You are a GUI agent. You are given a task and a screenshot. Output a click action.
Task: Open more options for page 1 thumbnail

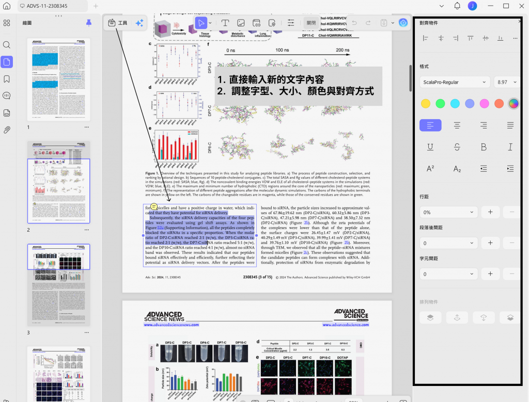coord(87,127)
